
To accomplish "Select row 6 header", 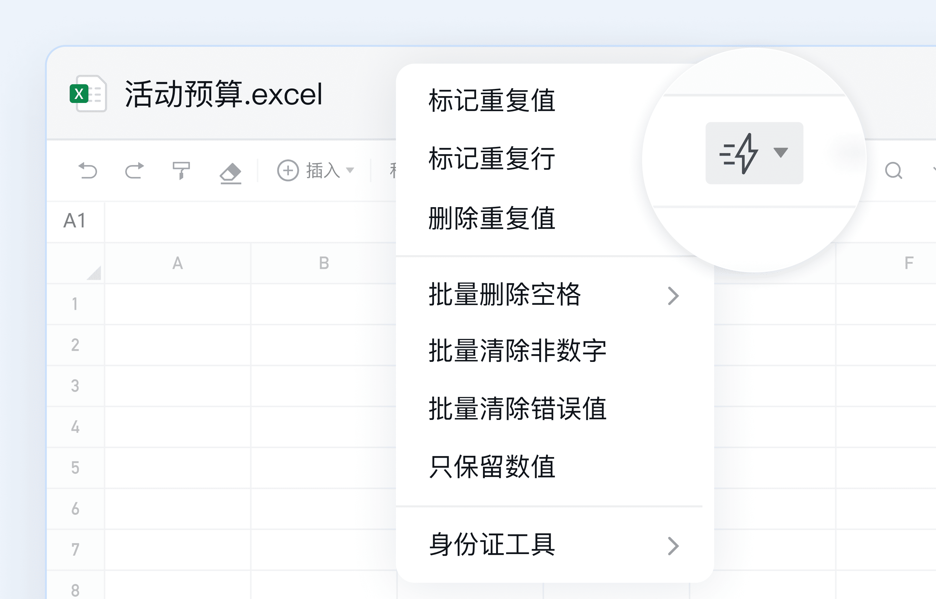I will 76,509.
